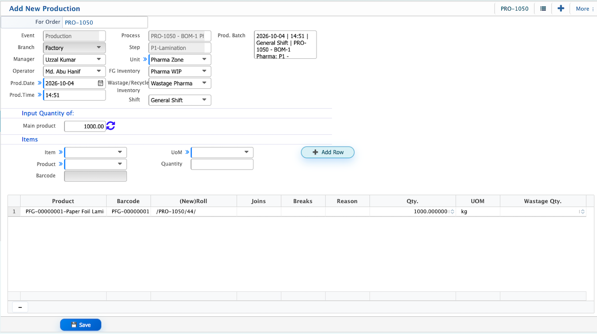Screen dimensions: 597x334
Task: Open the UoM dropdown in Items section
Action: [222, 152]
